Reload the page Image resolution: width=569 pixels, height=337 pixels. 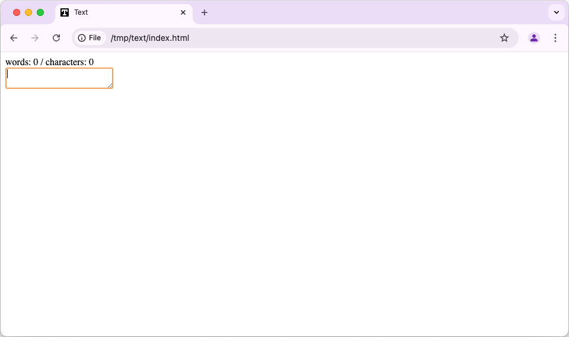[56, 38]
